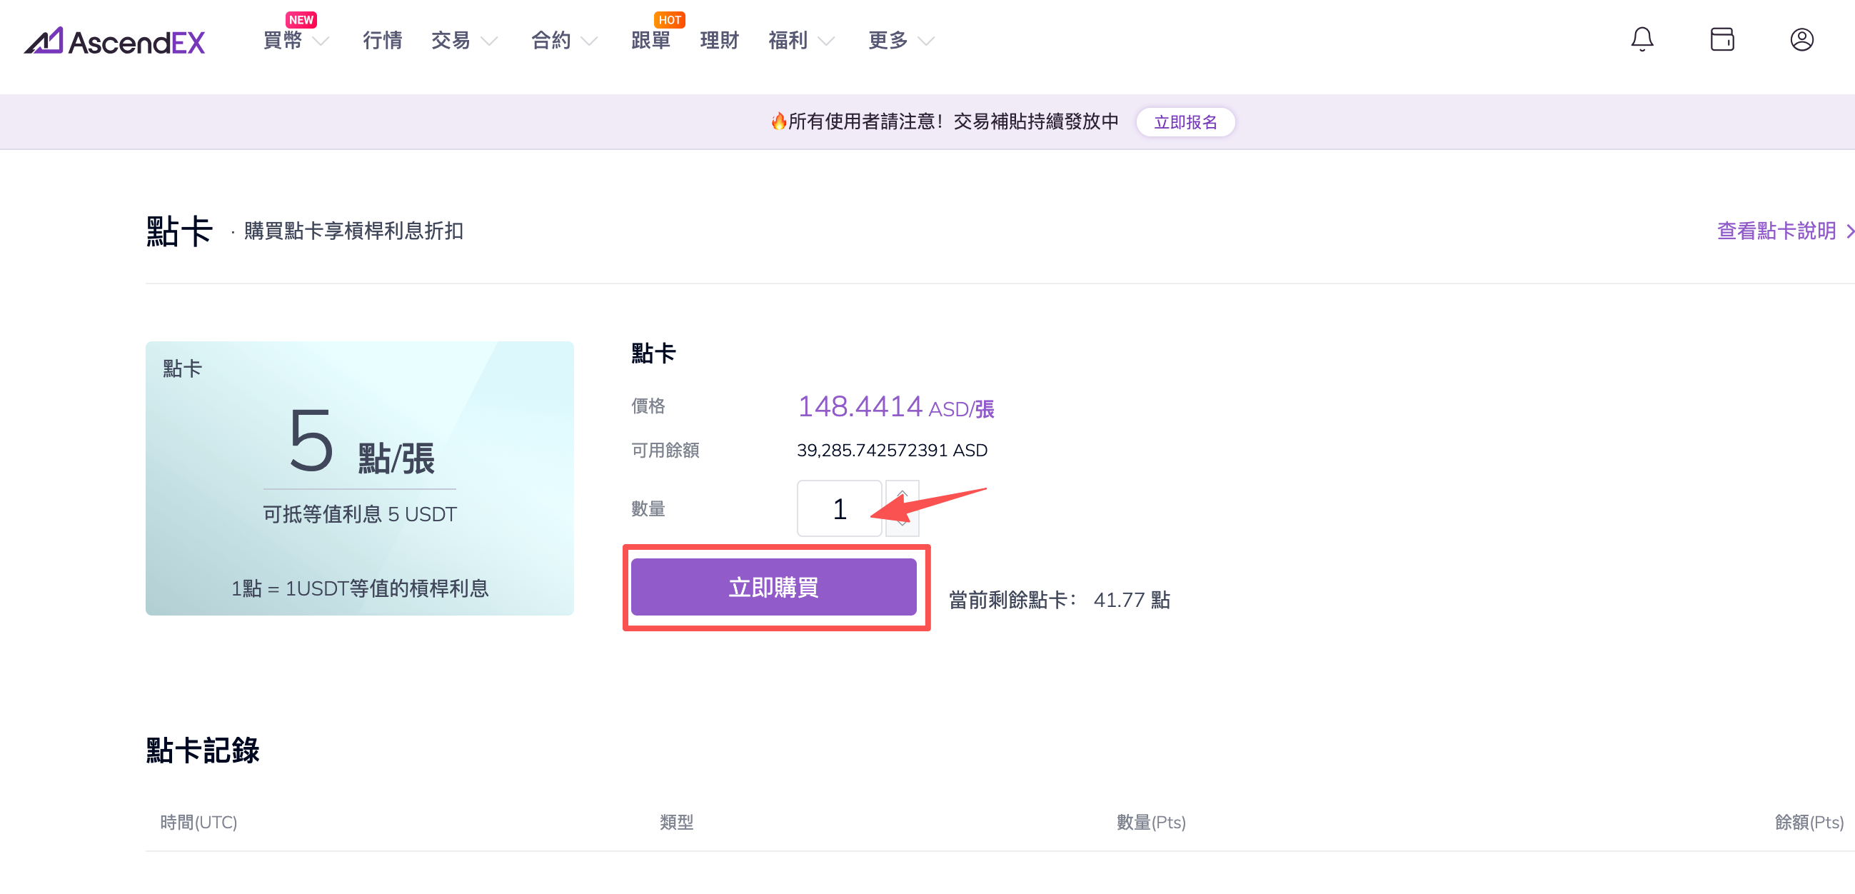Viewport: 1855px width, 894px height.
Task: Click the 立即报名 banner button
Action: (1185, 123)
